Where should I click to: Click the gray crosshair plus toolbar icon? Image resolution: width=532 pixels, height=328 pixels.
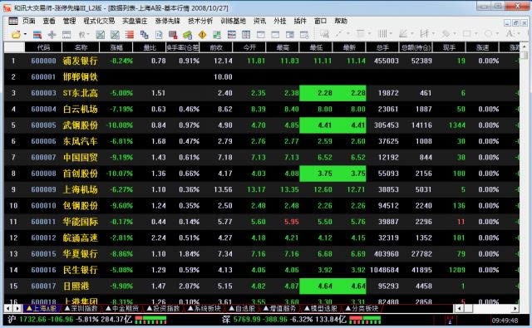52,35
